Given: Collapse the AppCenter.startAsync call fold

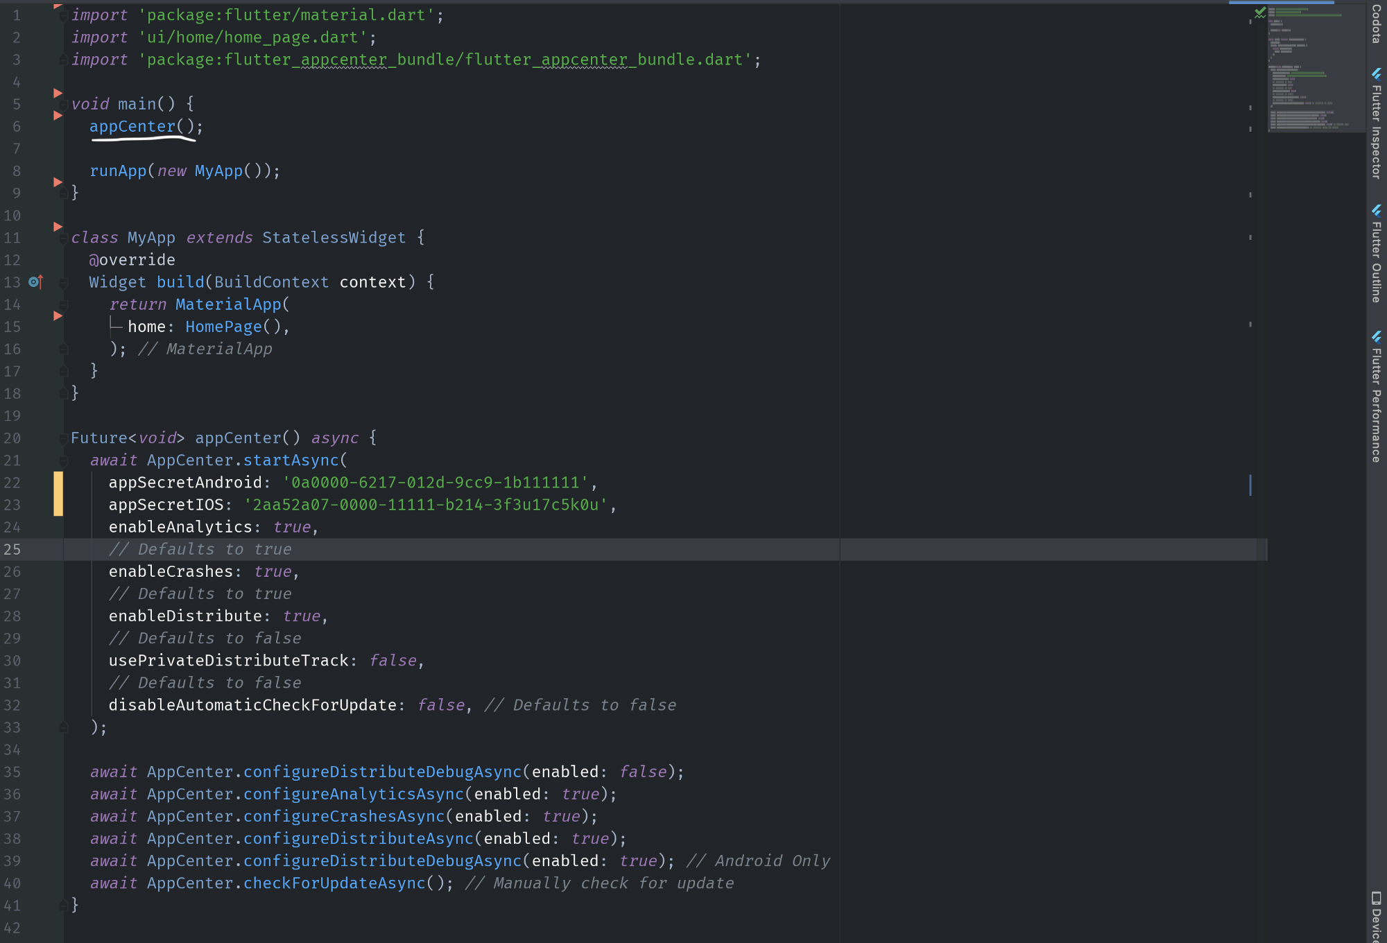Looking at the screenshot, I should click(63, 460).
